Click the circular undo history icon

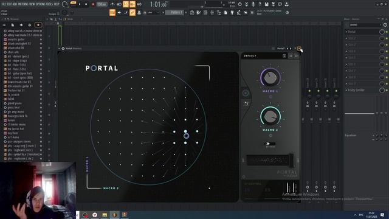click(x=239, y=4)
